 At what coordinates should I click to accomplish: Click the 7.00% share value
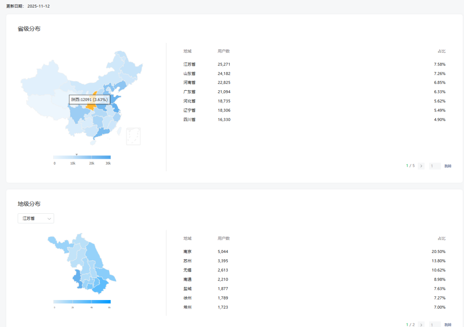440,307
